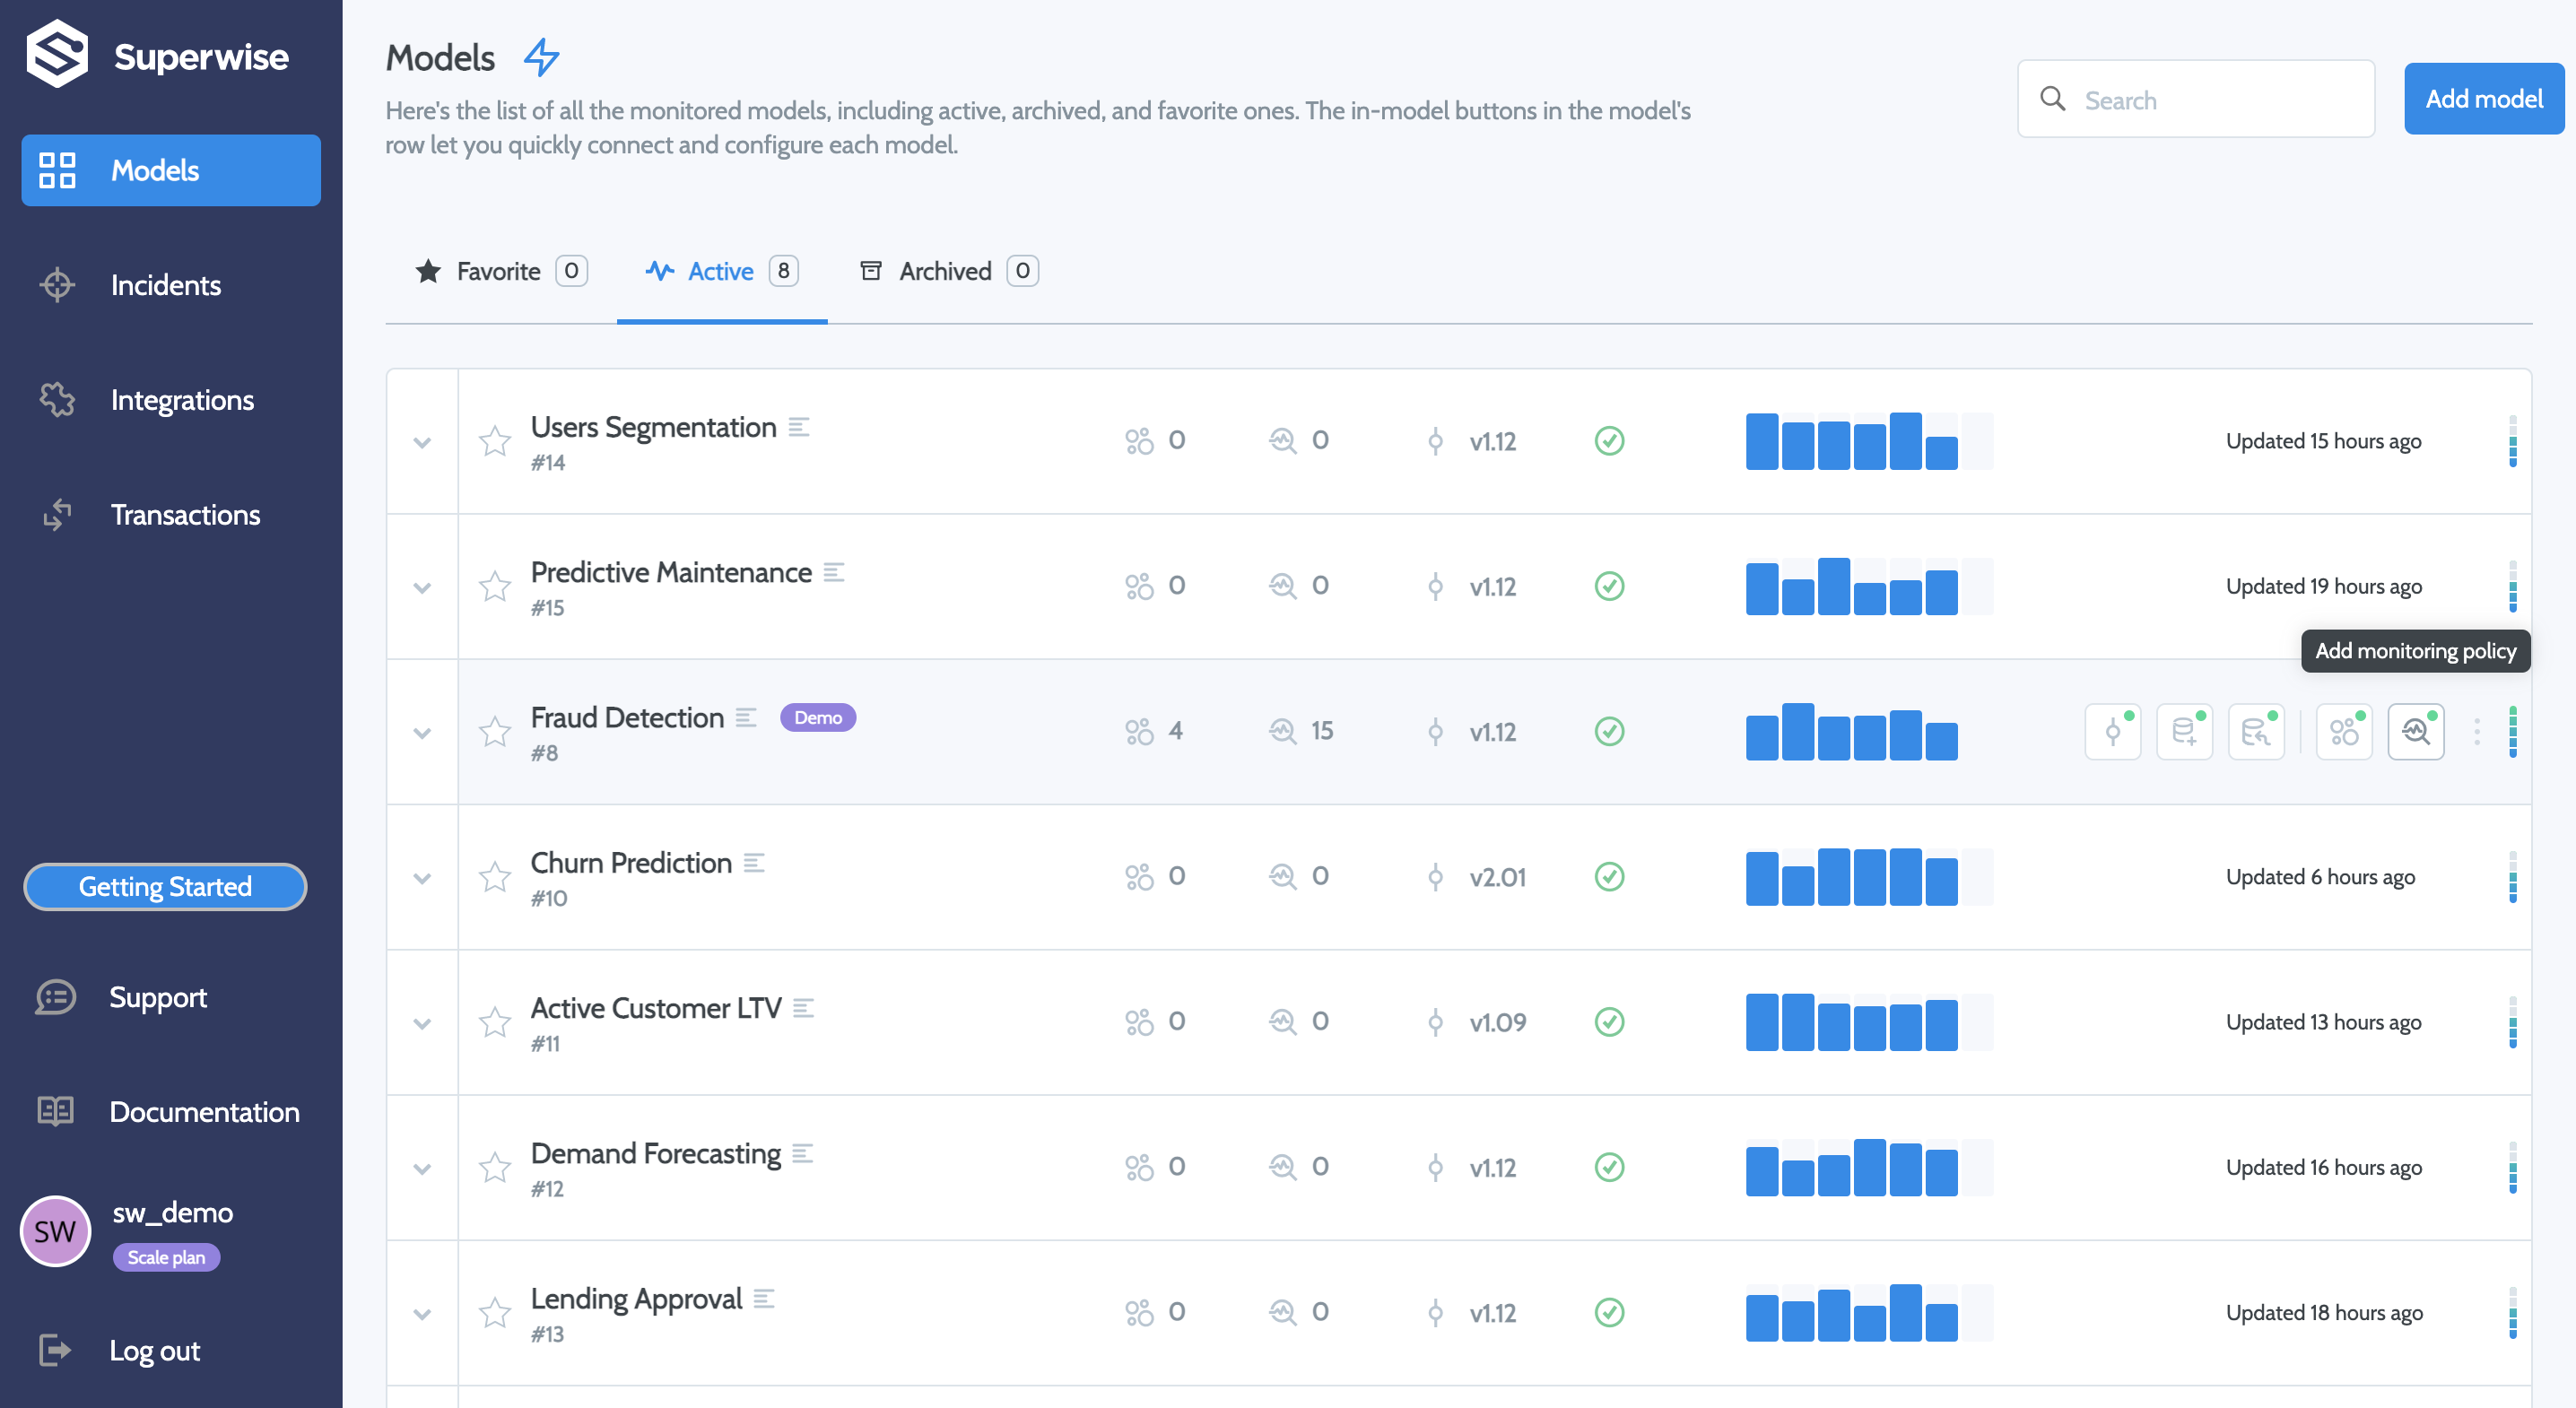Open Fraud Detection three-dot options menu
The image size is (2576, 1408).
(x=2476, y=732)
